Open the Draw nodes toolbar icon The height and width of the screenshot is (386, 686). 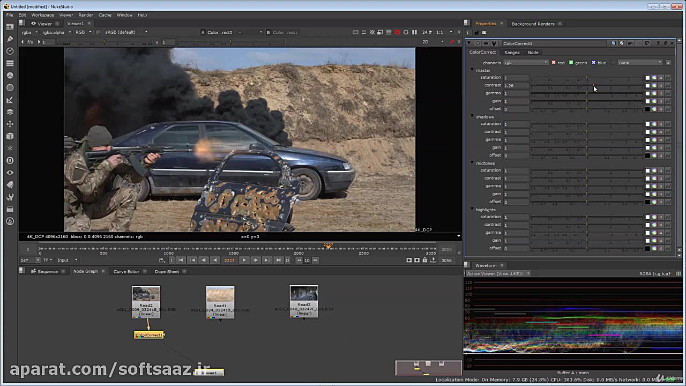pos(10,39)
